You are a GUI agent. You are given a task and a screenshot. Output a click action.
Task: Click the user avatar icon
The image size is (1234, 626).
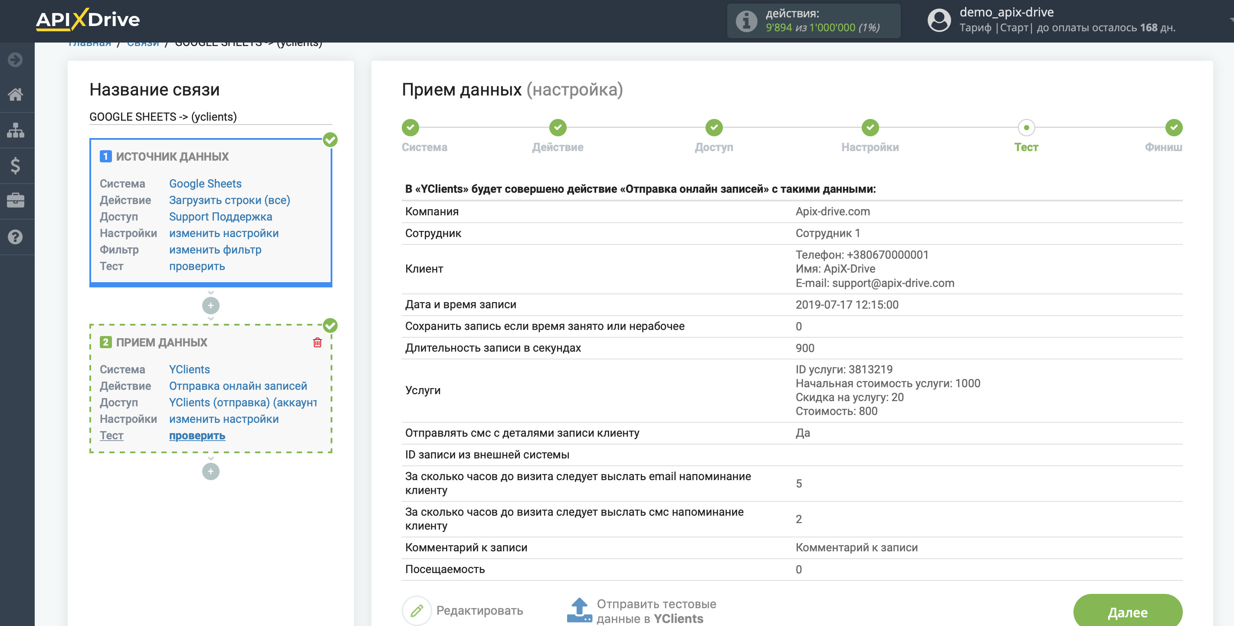coord(939,20)
